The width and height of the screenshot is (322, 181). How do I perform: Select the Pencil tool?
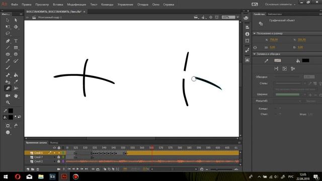click(x=8, y=61)
